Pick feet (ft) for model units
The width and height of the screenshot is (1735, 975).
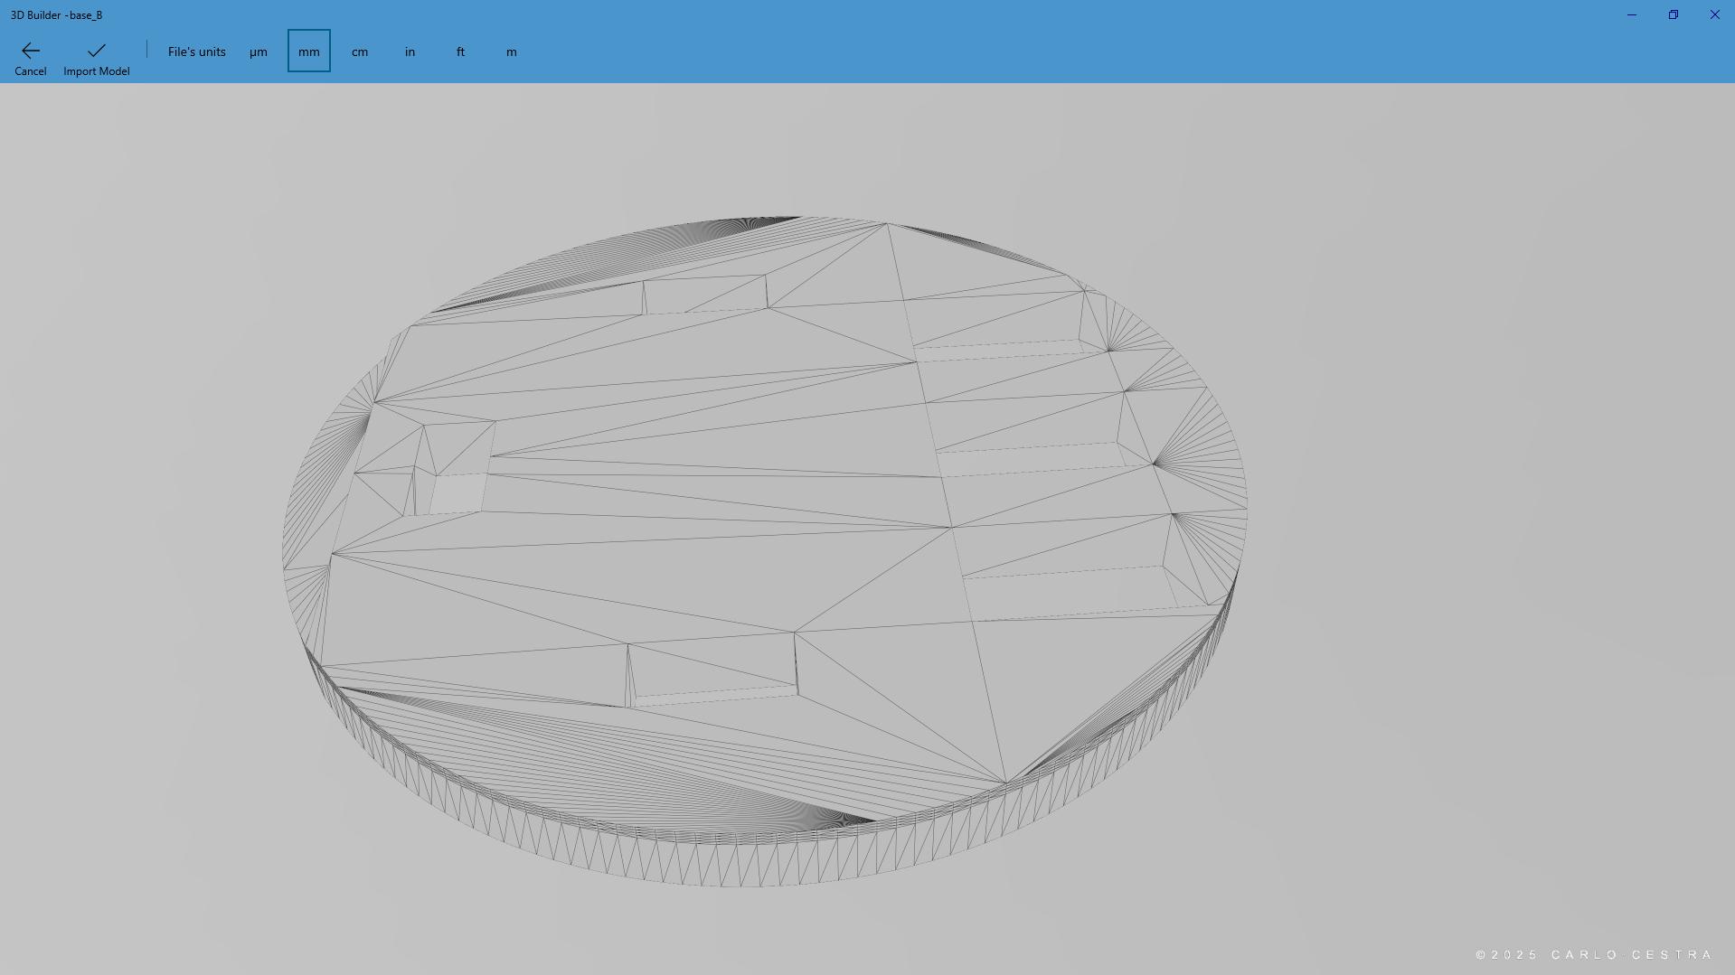point(461,52)
